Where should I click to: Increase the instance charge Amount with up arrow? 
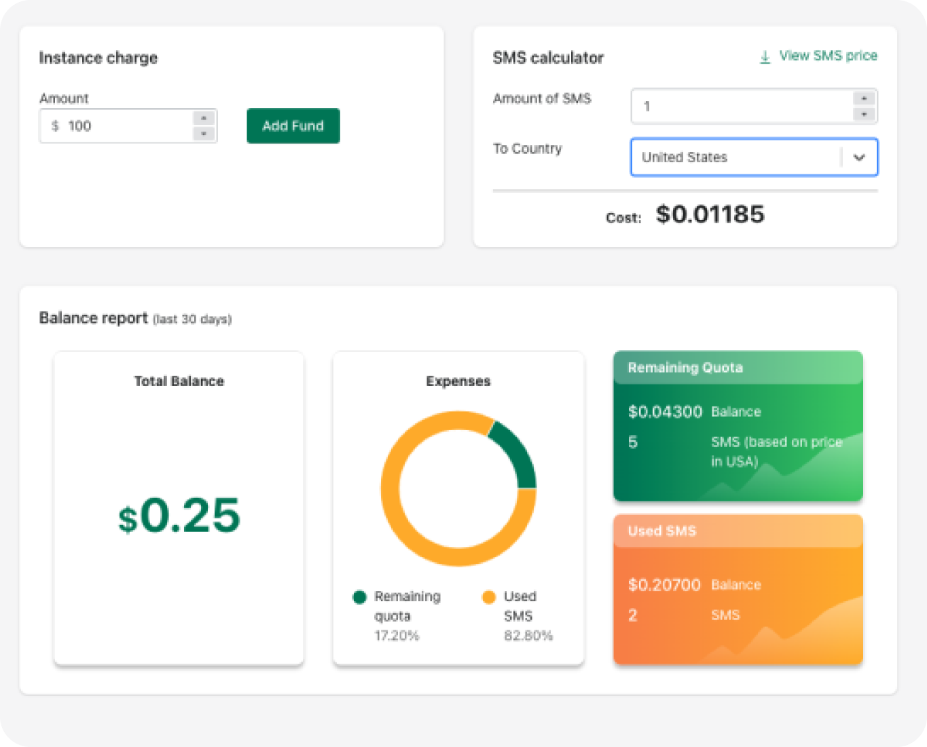click(x=204, y=118)
